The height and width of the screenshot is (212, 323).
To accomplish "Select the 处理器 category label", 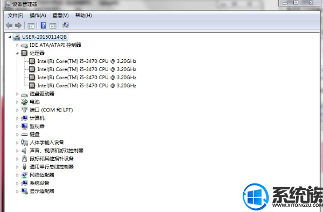I will pyautogui.click(x=37, y=53).
